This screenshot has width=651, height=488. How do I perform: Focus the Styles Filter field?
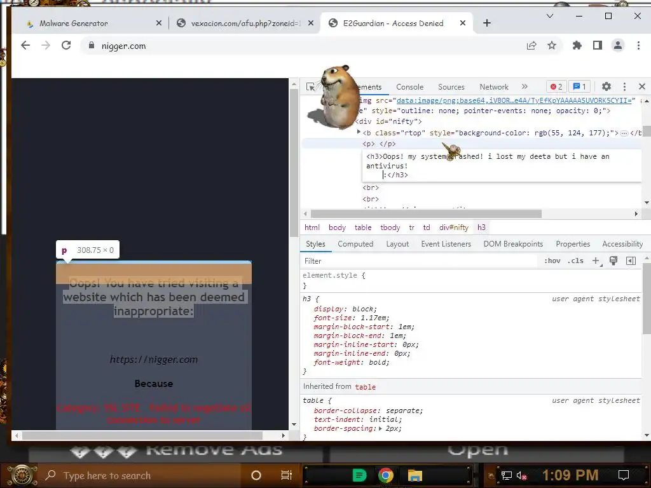(x=420, y=261)
